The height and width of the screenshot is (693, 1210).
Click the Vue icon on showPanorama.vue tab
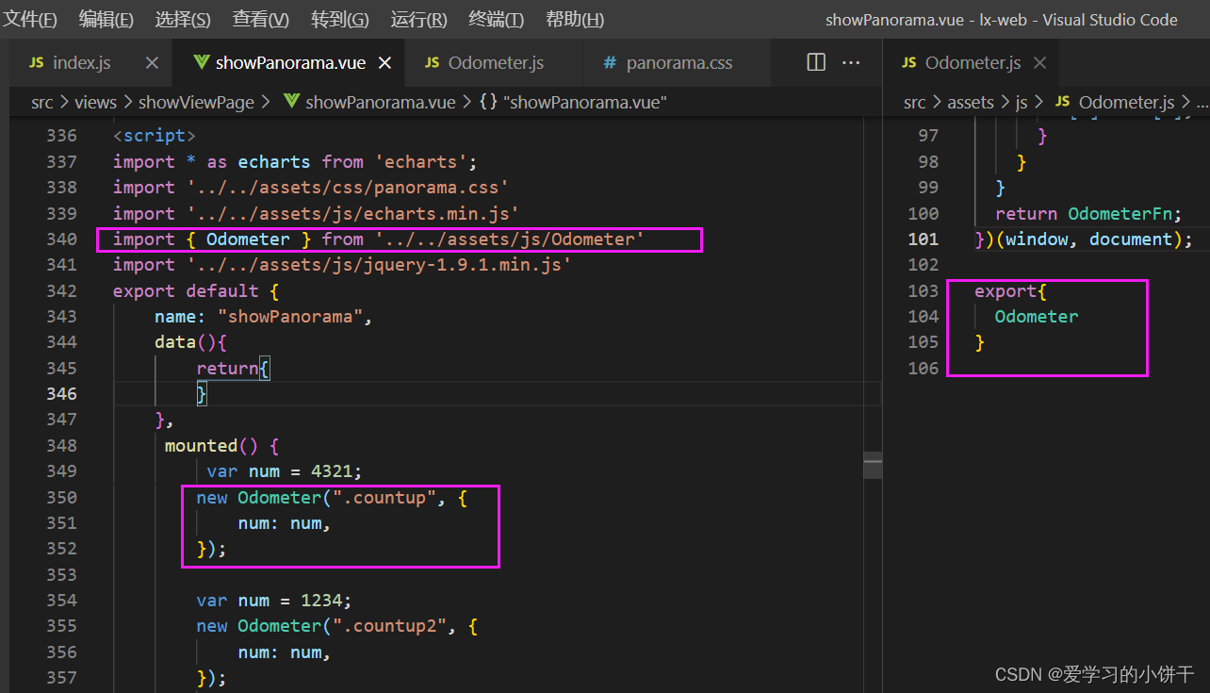point(201,63)
